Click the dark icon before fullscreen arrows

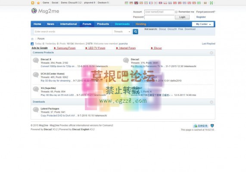[x=205, y=3]
